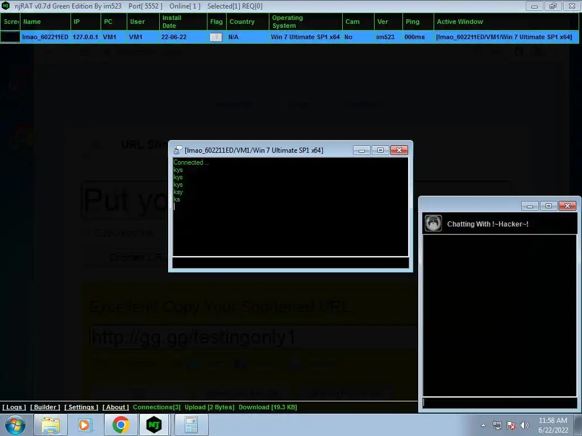
Task: Click IP cell 127.0.0.1
Action: pyautogui.click(x=85, y=37)
